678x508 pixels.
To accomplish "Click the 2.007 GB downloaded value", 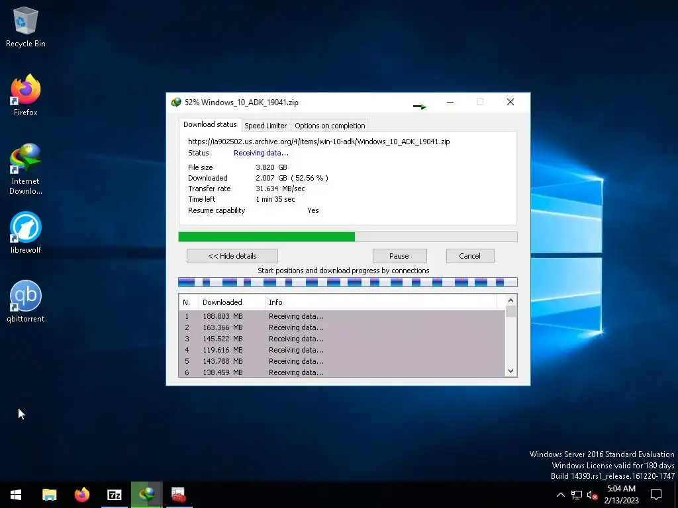I will [292, 178].
